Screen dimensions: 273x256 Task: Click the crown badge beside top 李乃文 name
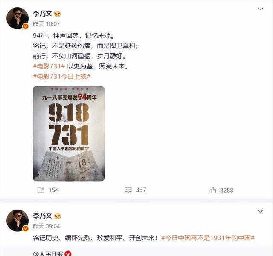point(58,14)
